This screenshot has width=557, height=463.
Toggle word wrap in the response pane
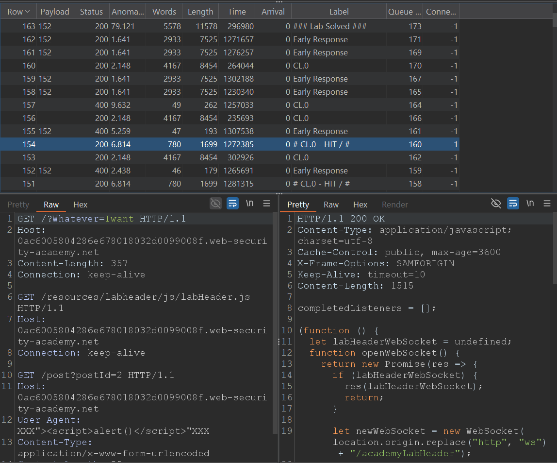tap(513, 204)
